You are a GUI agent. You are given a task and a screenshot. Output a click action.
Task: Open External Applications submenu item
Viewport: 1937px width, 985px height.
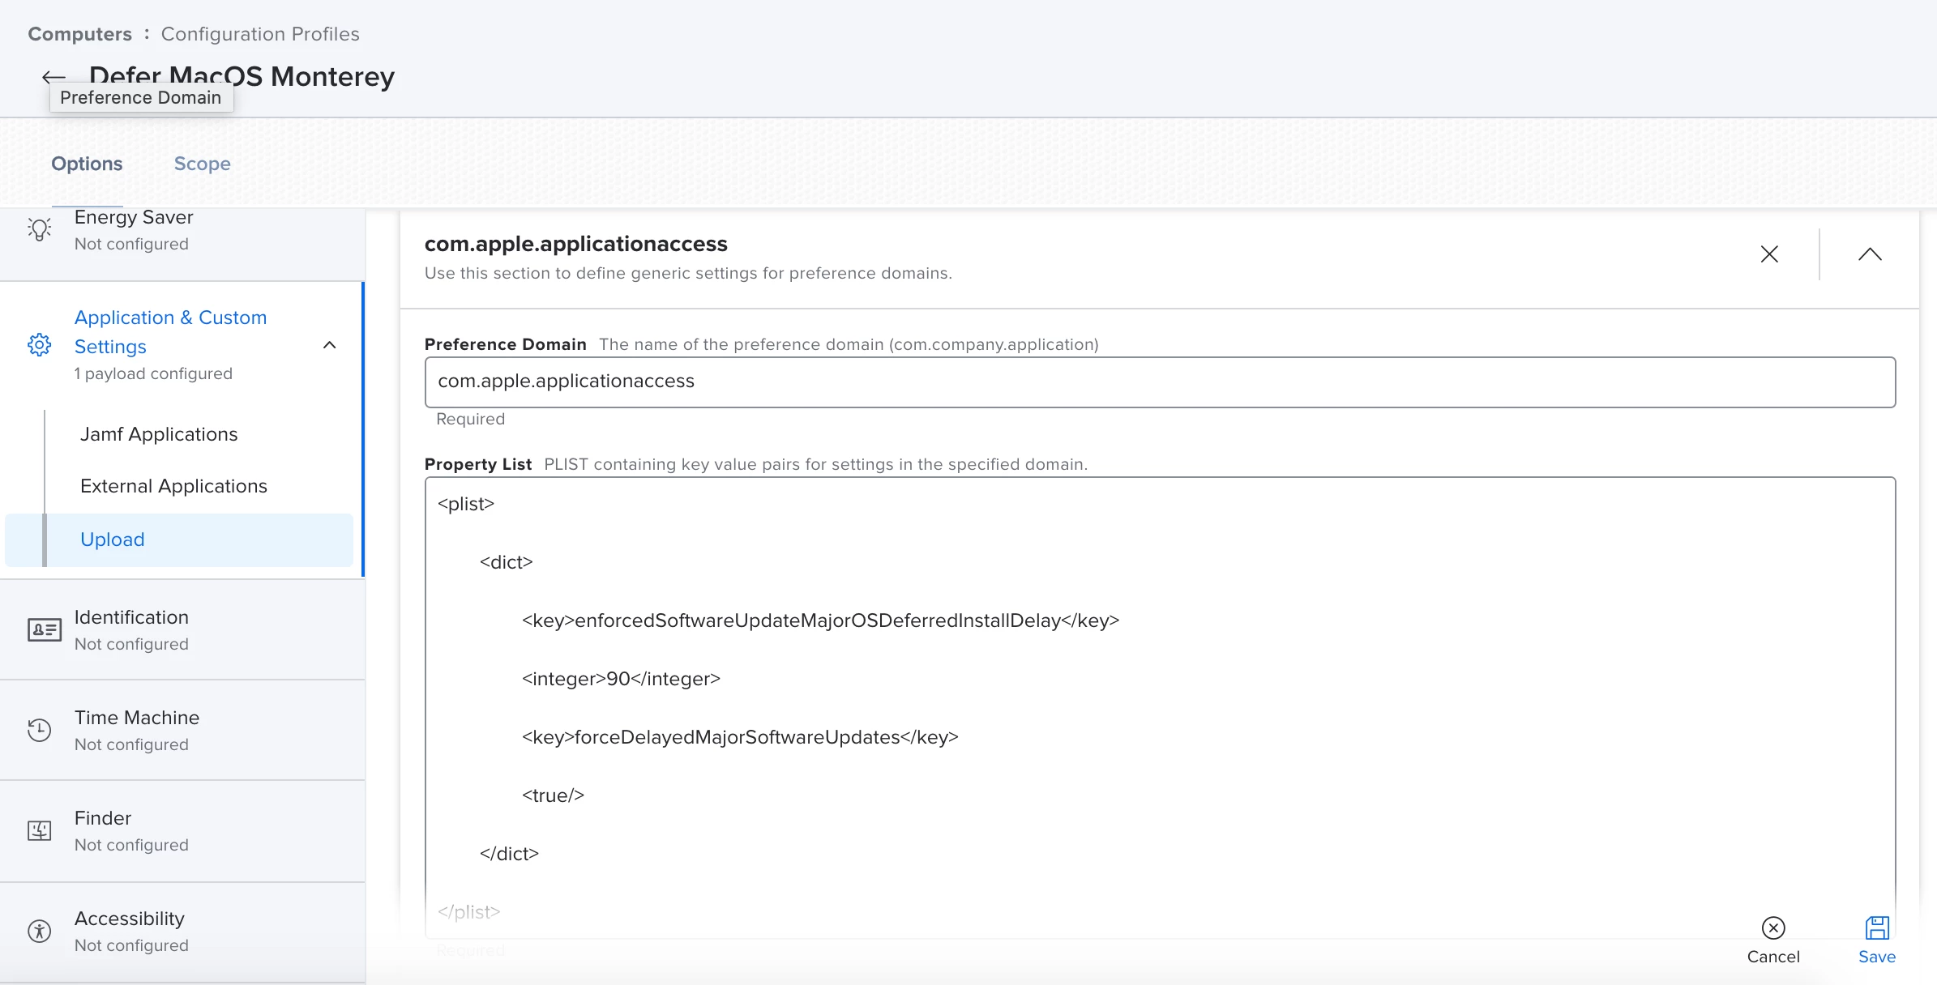coord(173,486)
